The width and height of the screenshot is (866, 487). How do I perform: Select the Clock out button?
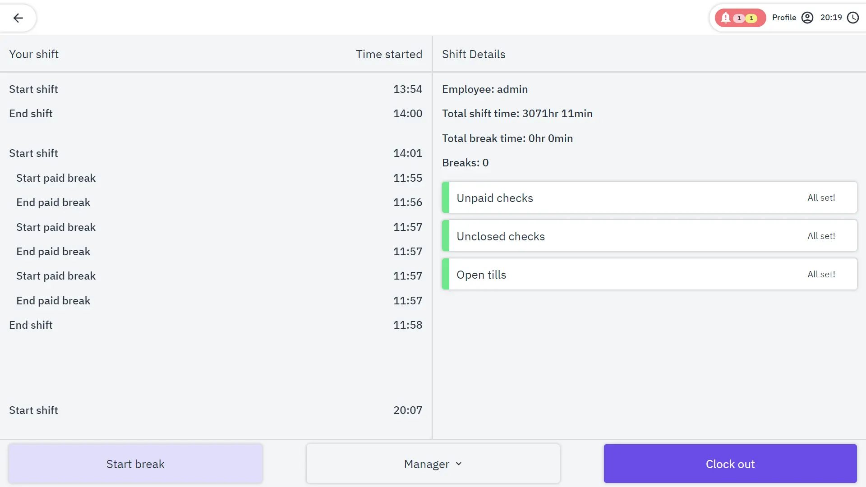(x=730, y=464)
